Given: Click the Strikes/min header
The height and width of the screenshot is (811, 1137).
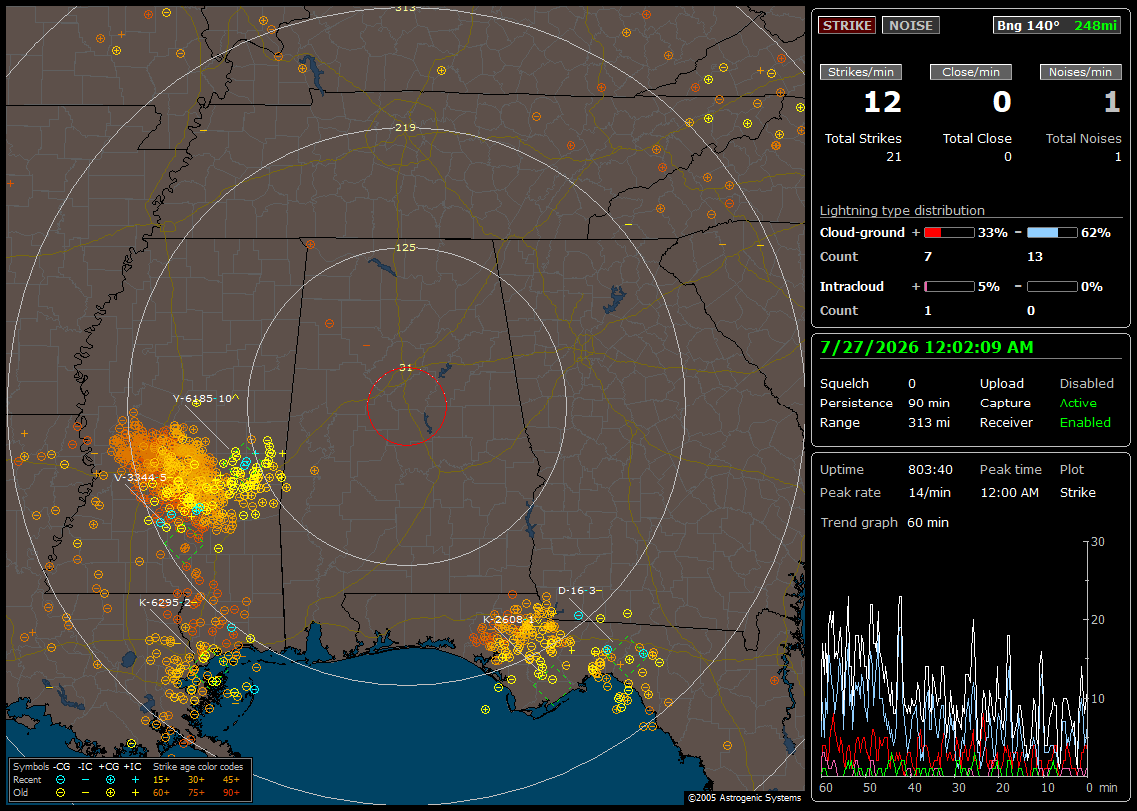Looking at the screenshot, I should pyautogui.click(x=860, y=72).
